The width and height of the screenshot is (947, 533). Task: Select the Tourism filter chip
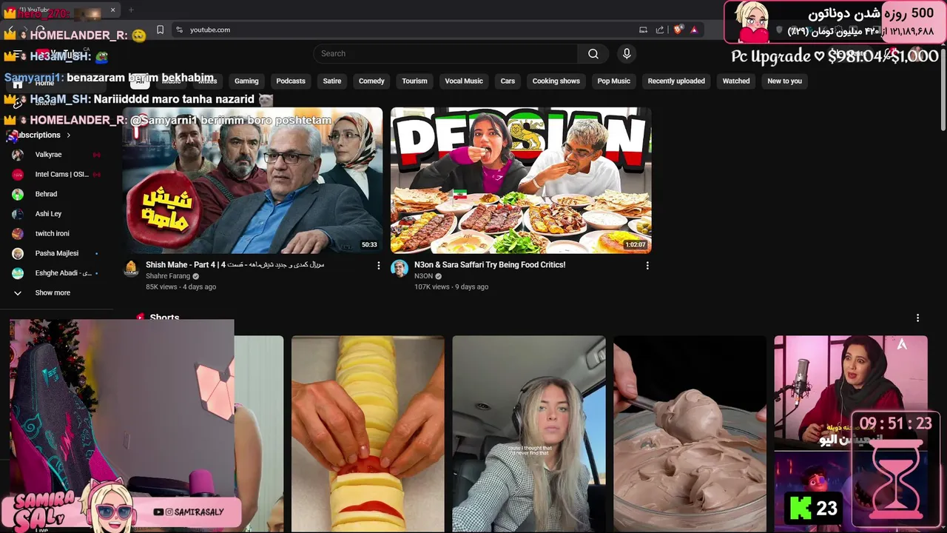(414, 81)
